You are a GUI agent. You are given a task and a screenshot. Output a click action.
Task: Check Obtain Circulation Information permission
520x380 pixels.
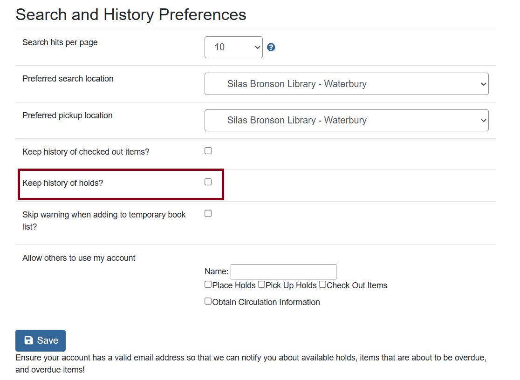click(207, 301)
